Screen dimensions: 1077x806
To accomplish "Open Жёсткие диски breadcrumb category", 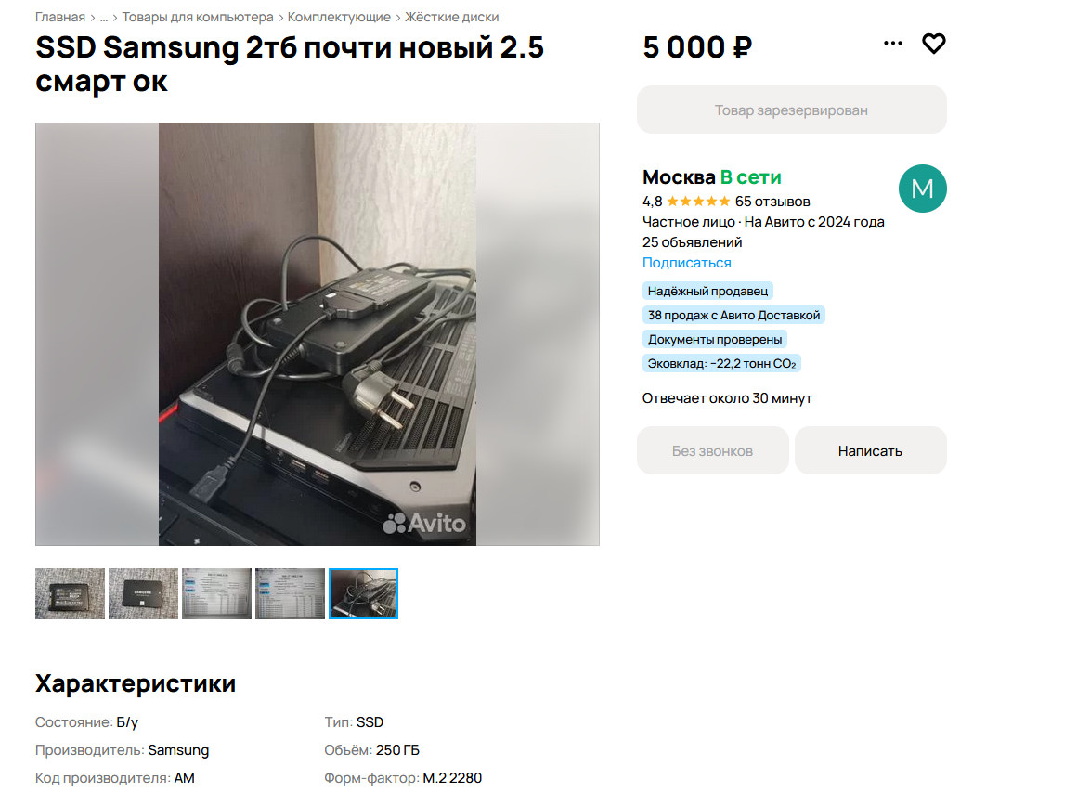I will coord(452,17).
